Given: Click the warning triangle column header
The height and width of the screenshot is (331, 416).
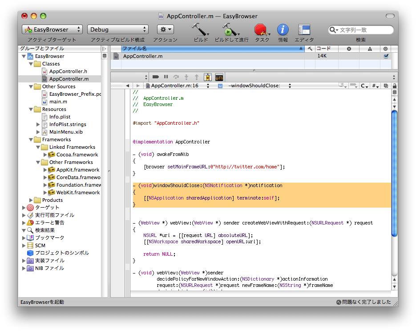Looking at the screenshot, I should [x=370, y=49].
